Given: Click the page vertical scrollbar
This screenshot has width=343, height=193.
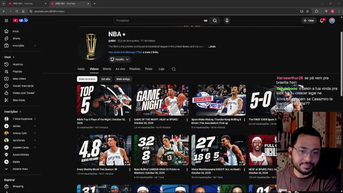Looking at the screenshot, I should pos(341,64).
